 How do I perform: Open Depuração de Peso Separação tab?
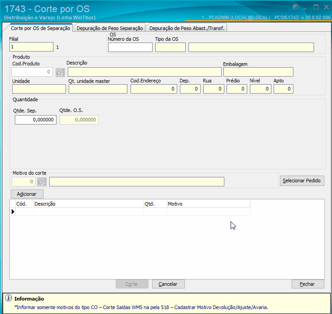[109, 28]
